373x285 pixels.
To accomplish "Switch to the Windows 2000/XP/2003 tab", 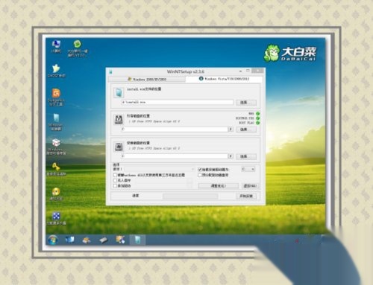I will [x=147, y=79].
